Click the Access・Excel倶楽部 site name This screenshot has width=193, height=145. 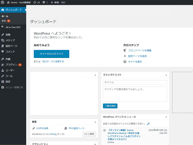point(21,2)
